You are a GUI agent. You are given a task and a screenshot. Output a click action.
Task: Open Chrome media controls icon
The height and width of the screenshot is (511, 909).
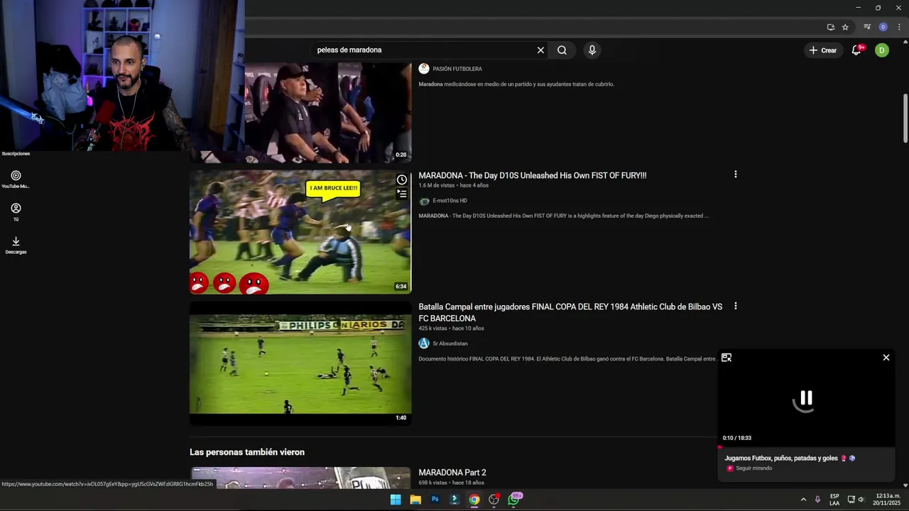867,27
